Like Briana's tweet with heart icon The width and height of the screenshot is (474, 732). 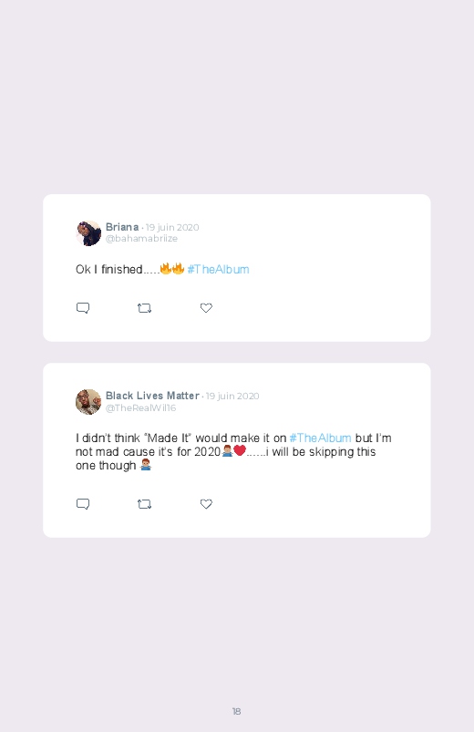(206, 307)
